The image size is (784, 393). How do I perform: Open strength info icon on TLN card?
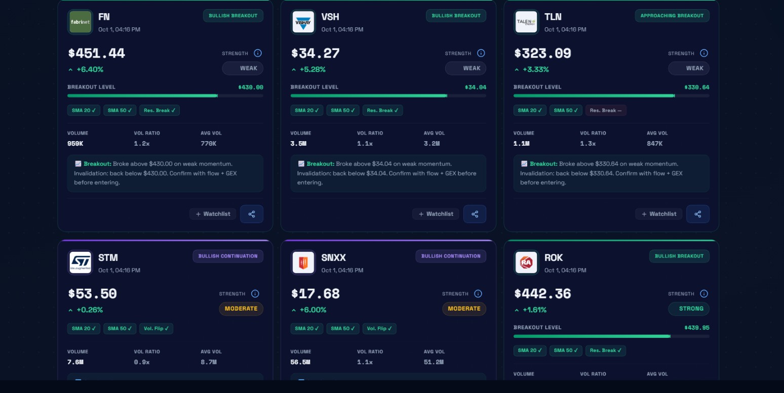click(704, 53)
